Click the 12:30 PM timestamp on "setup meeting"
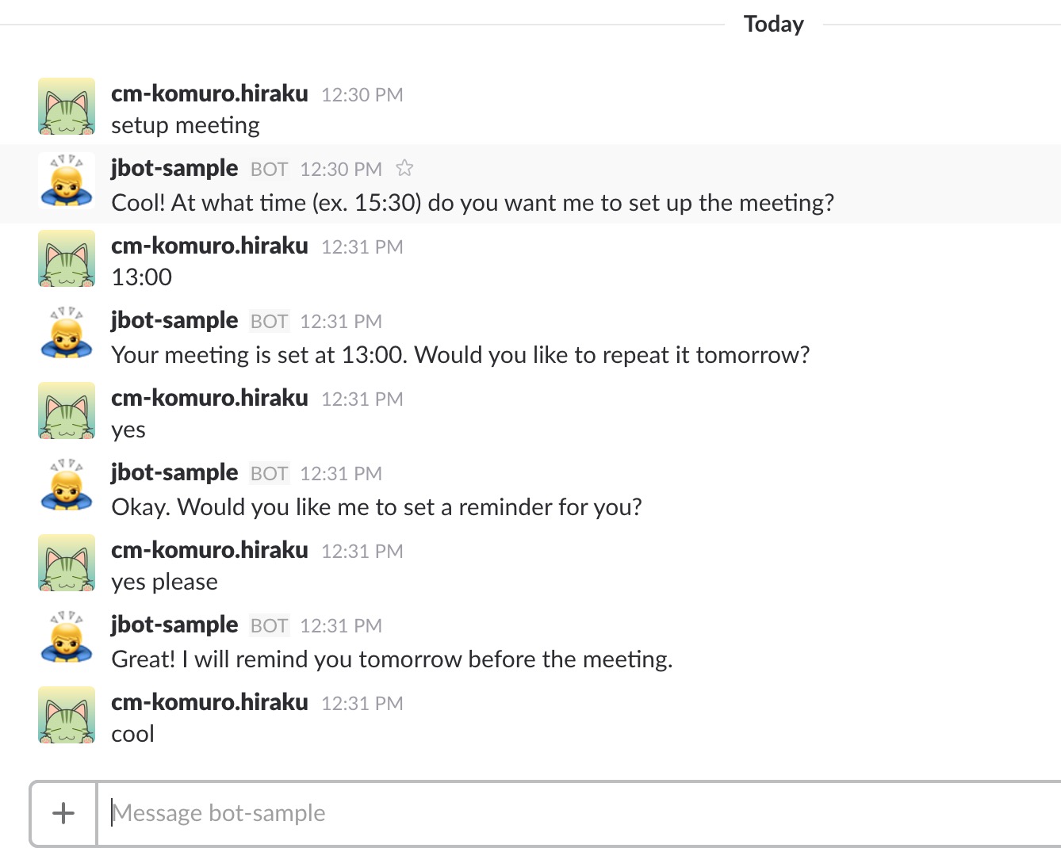 [362, 94]
